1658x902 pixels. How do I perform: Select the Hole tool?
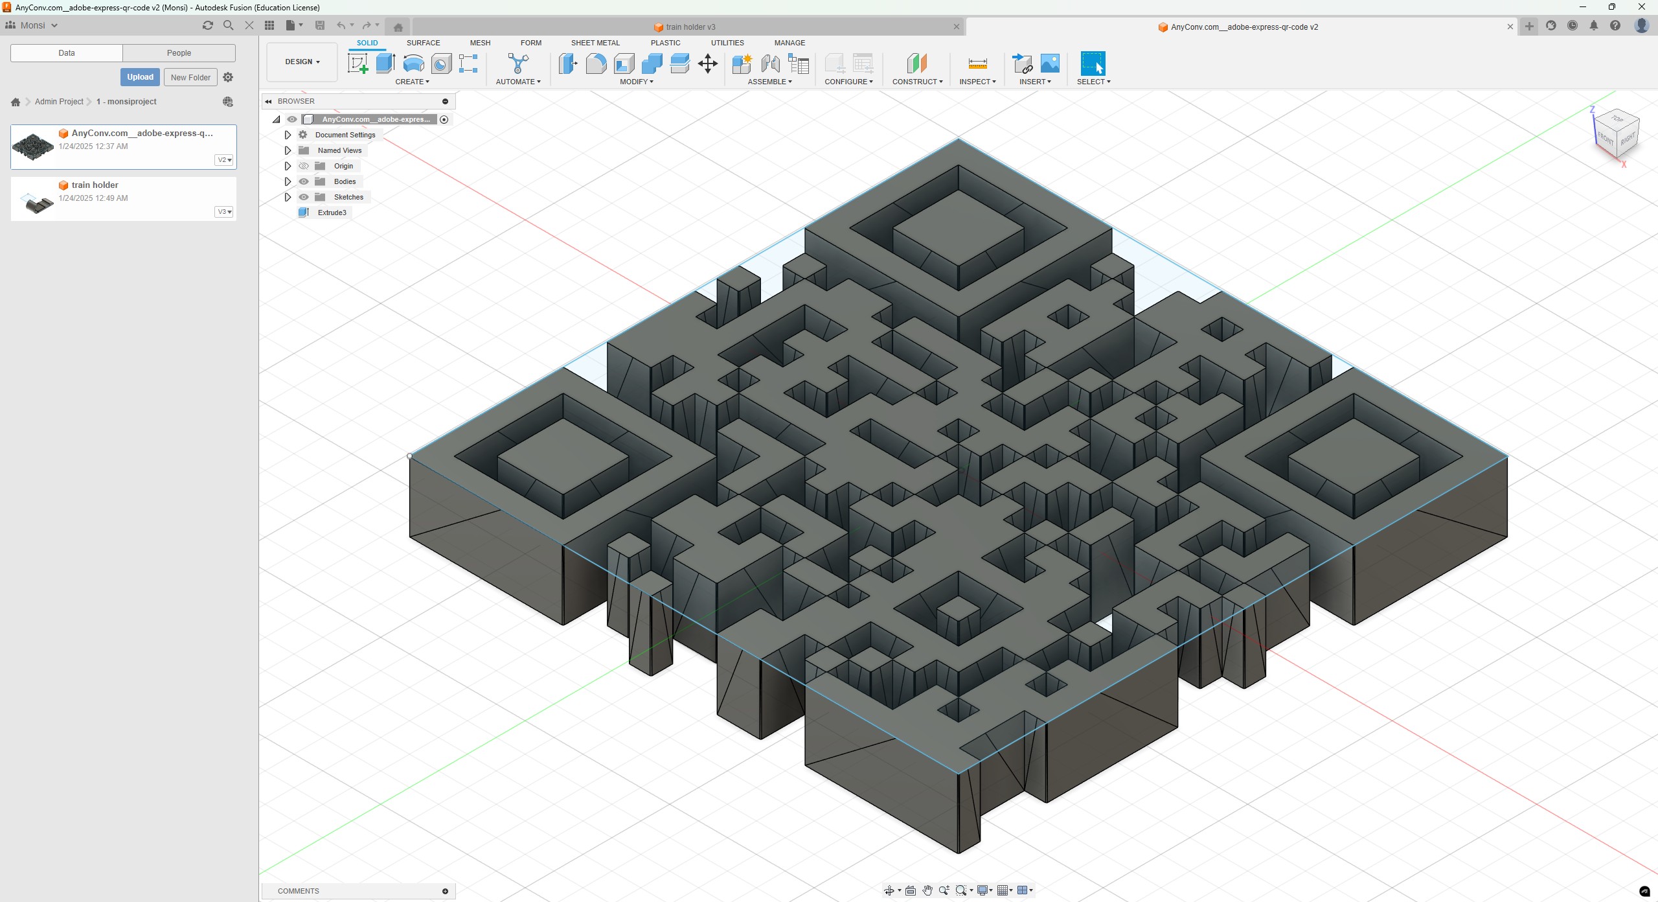coord(441,64)
